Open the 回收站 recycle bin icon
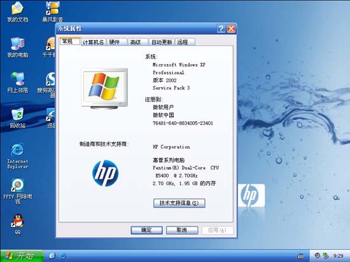The image size is (350, 262). pyautogui.click(x=17, y=117)
